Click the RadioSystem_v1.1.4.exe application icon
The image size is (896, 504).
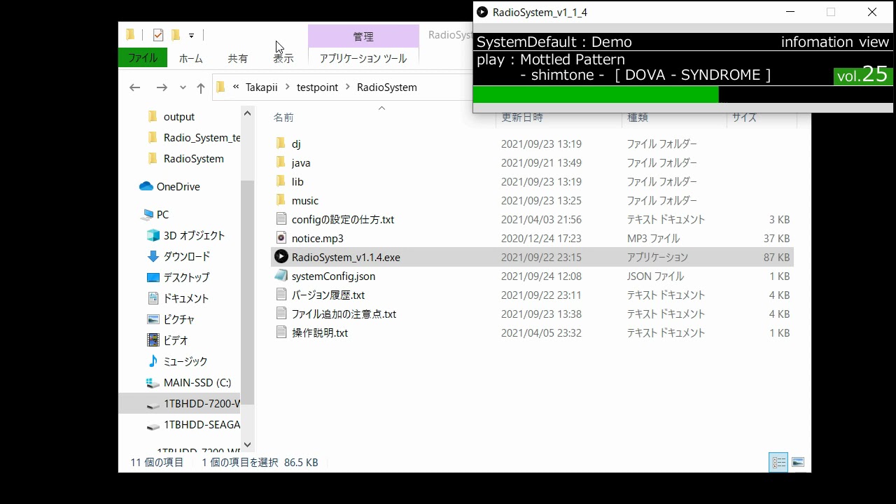tap(281, 257)
